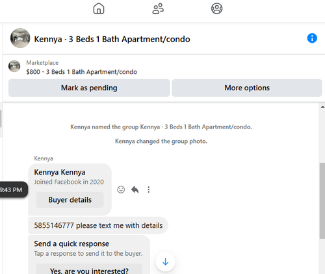Open conversation information blue info icon
The width and height of the screenshot is (325, 274).
(x=312, y=38)
